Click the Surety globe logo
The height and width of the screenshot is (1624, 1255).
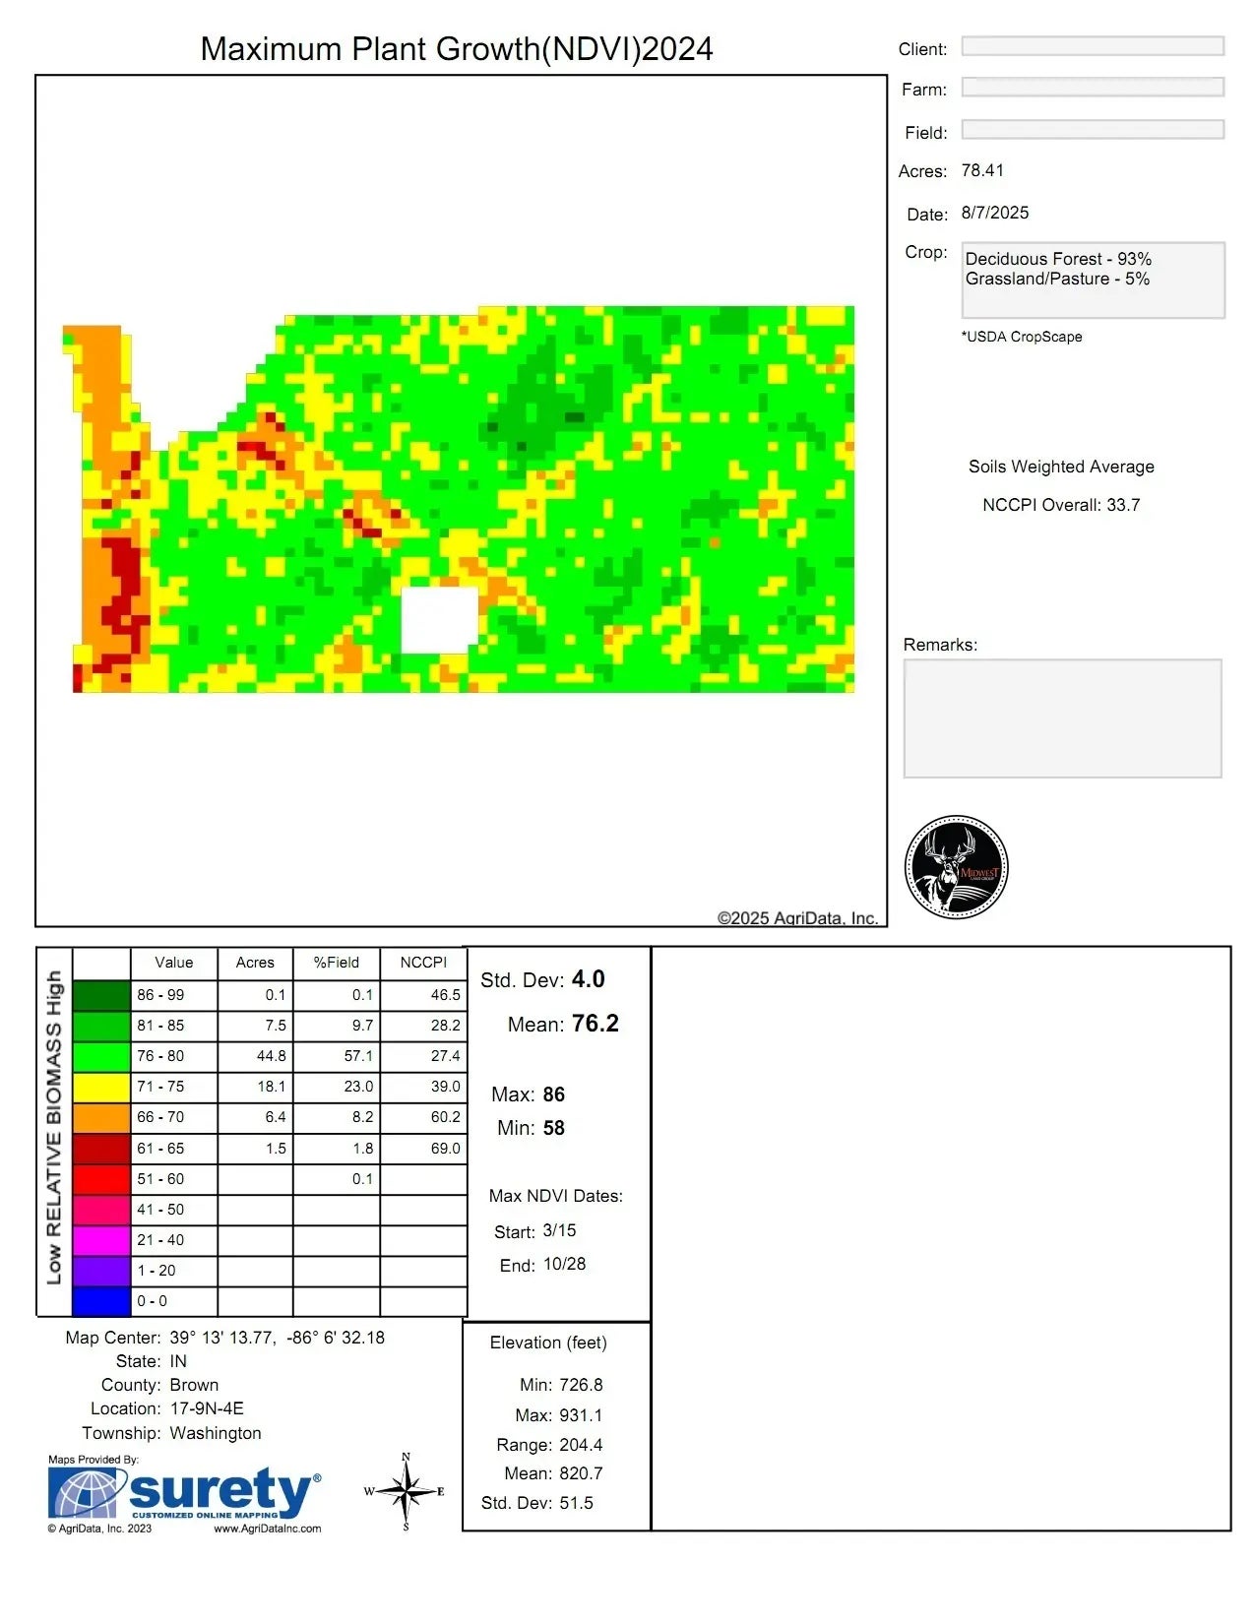pyautogui.click(x=85, y=1492)
